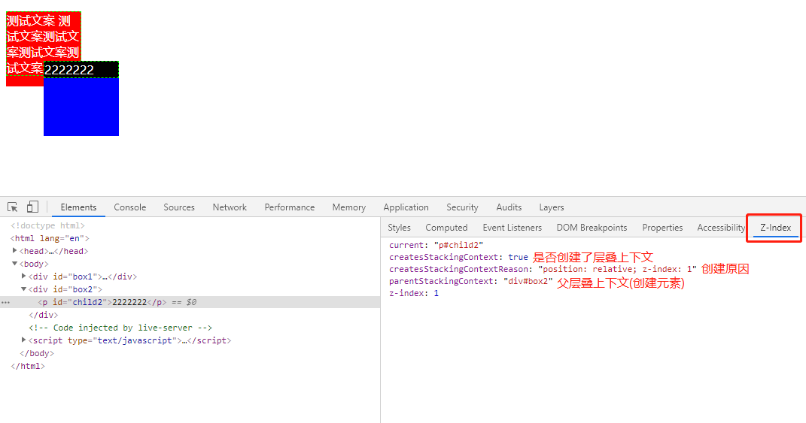Open the Layers tab
Image resolution: width=806 pixels, height=423 pixels.
click(x=552, y=207)
